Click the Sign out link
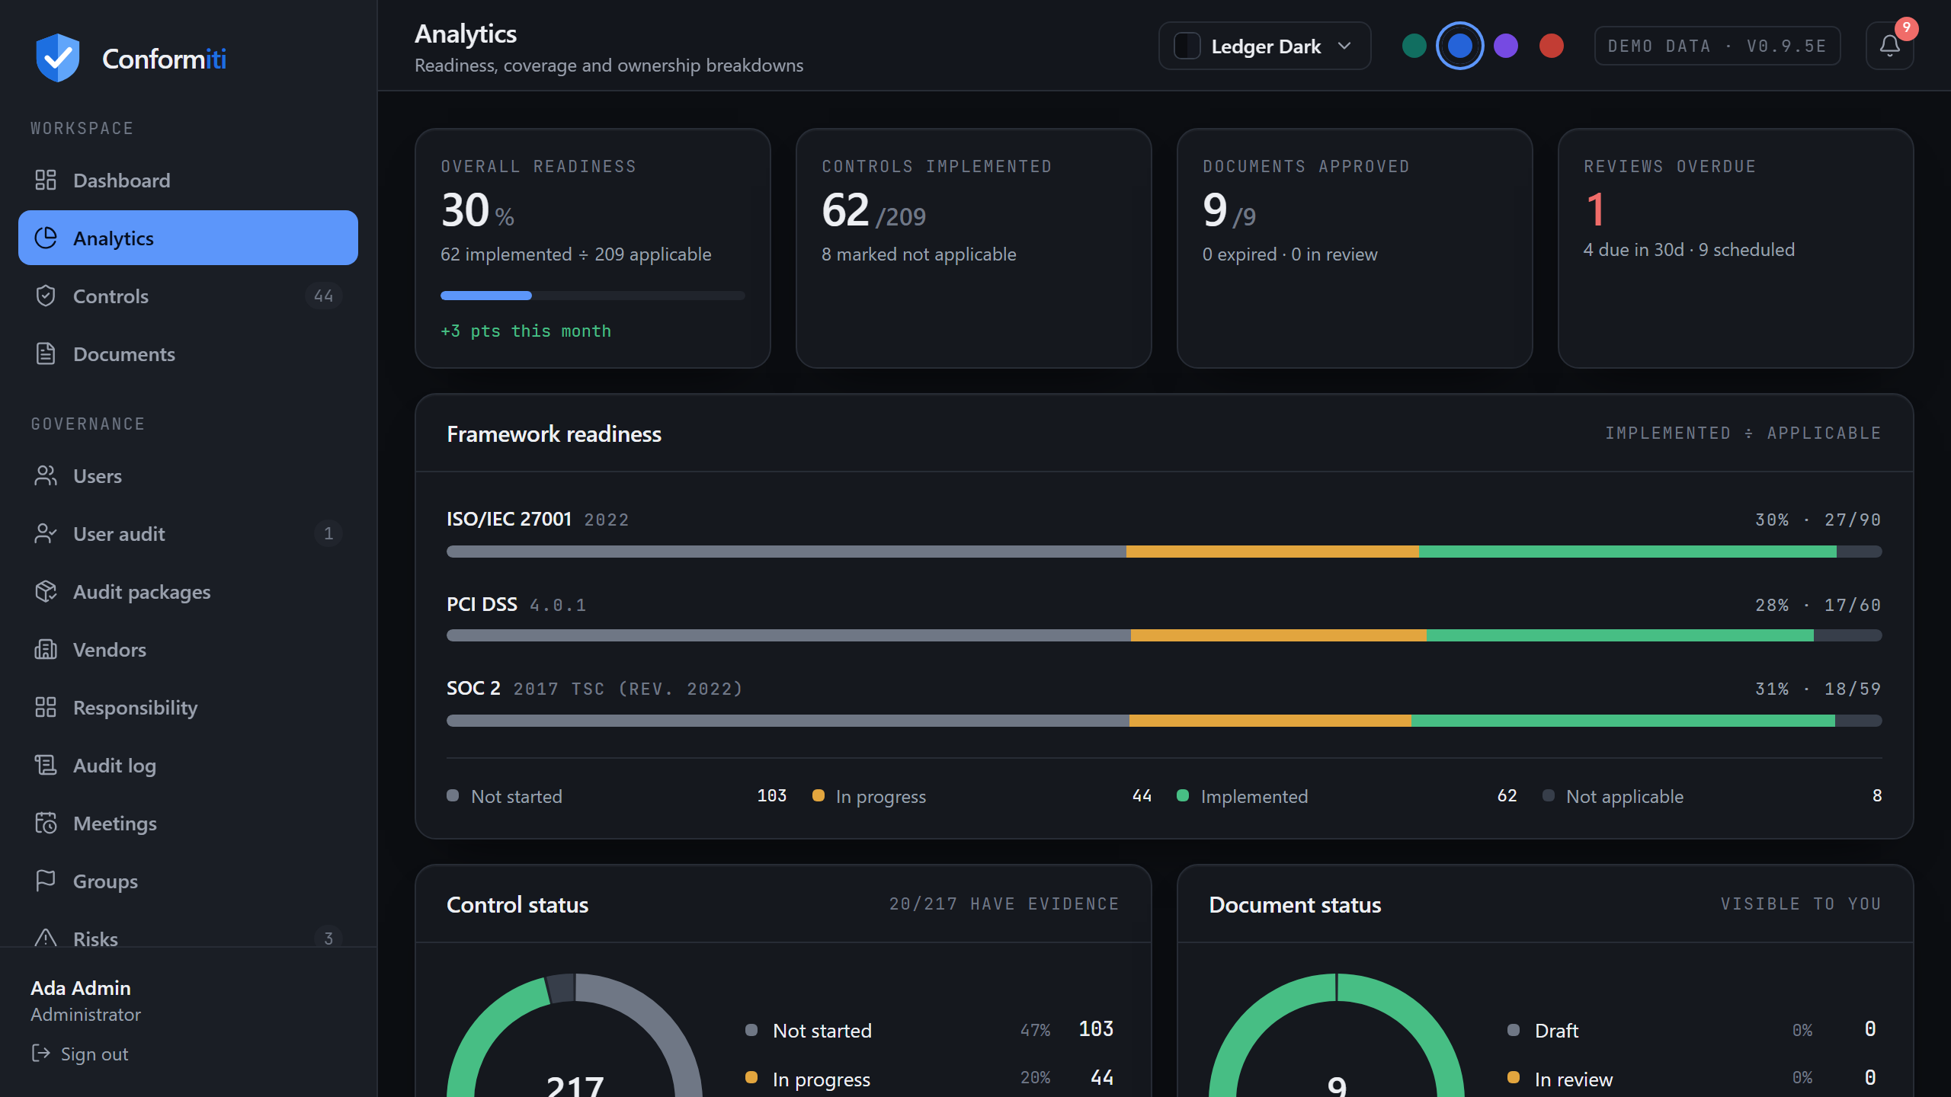 (x=80, y=1054)
